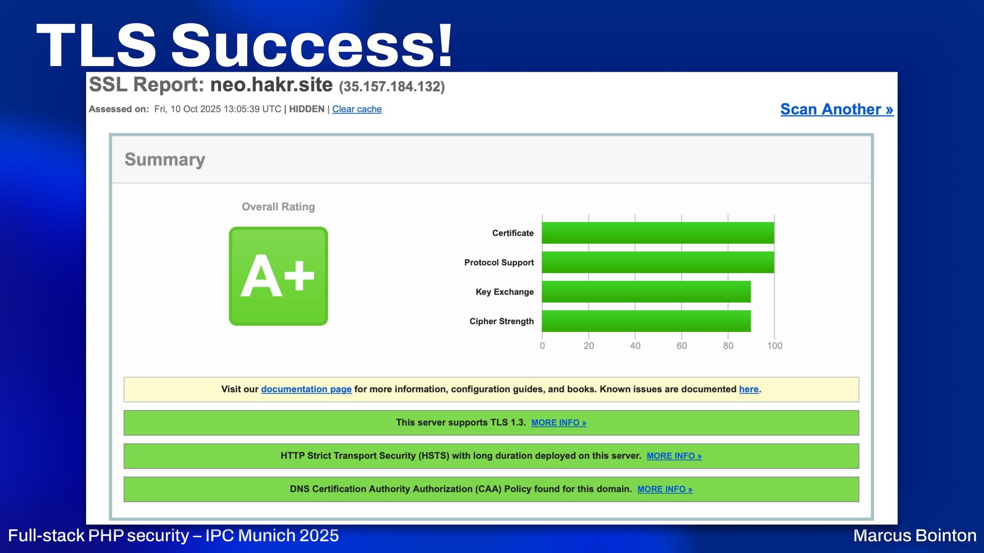Image resolution: width=984 pixels, height=553 pixels.
Task: Click the TLS Success! slide title
Action: 245,46
